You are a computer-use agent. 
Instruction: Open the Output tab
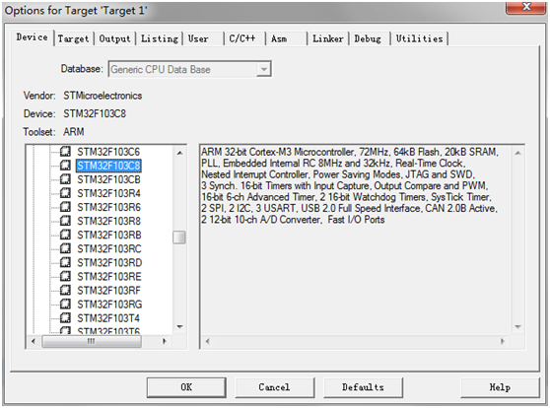(114, 38)
